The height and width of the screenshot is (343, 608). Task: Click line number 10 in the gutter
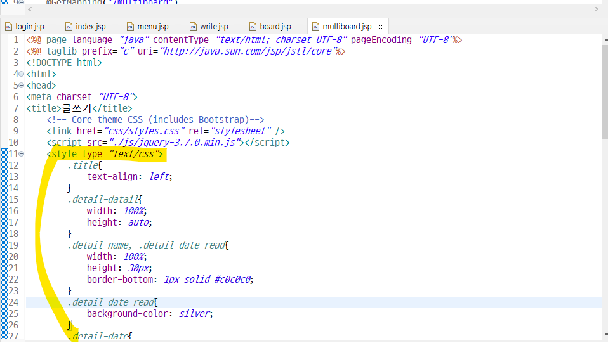tap(13, 143)
